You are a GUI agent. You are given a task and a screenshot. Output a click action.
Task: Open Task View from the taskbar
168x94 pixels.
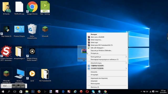[15, 92]
